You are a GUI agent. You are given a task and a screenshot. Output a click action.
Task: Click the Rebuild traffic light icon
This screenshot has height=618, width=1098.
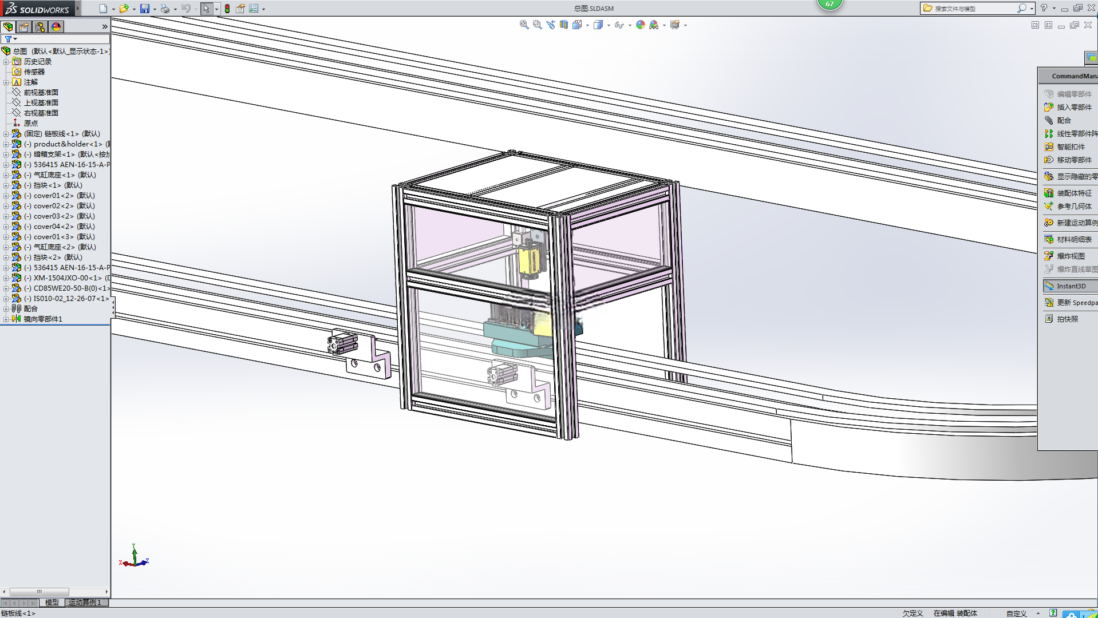click(227, 9)
